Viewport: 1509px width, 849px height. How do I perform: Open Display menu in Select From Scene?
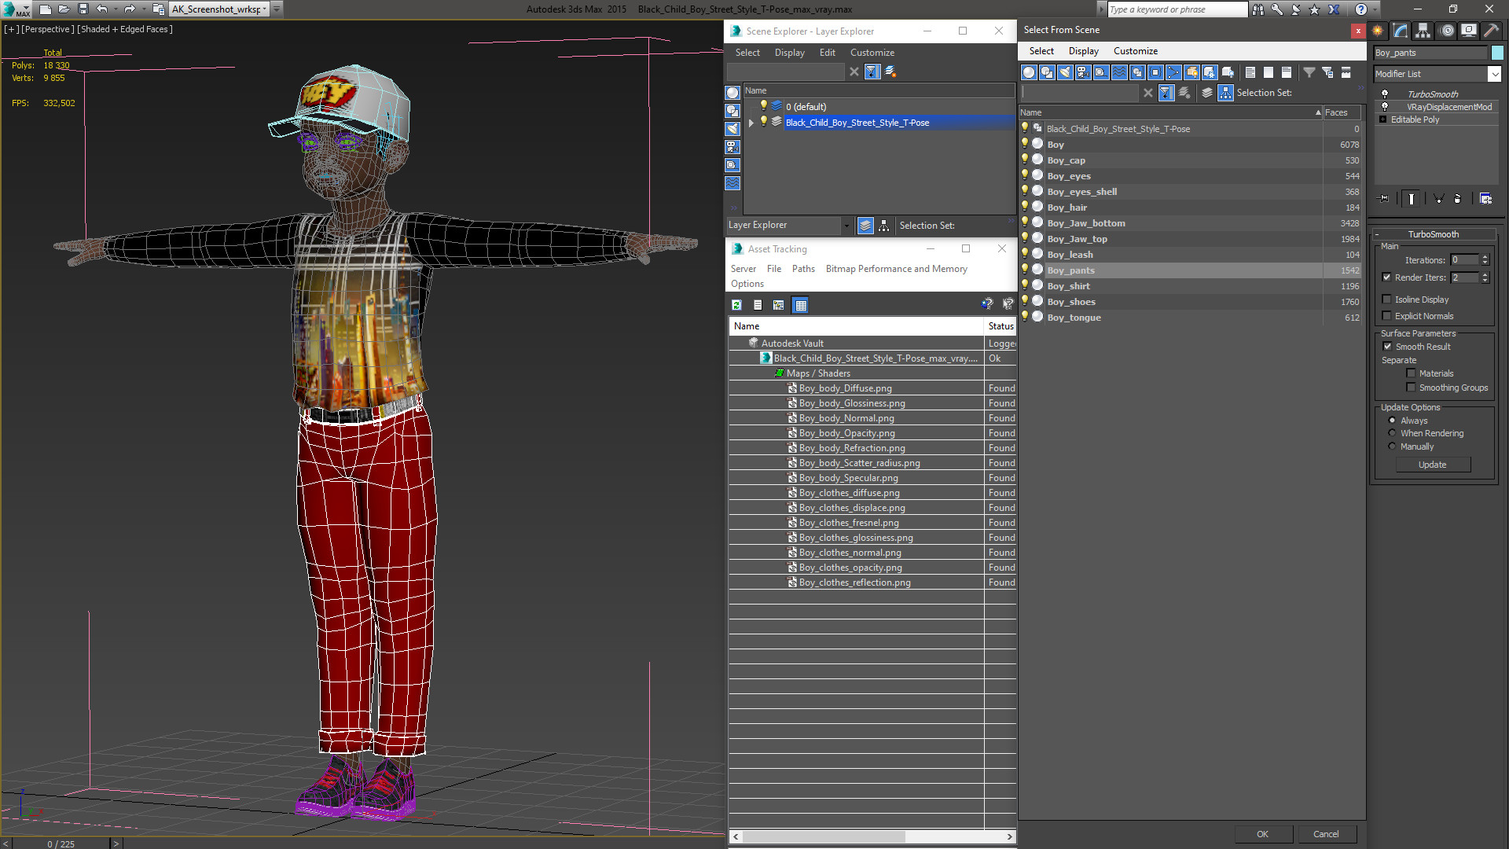(x=1083, y=51)
